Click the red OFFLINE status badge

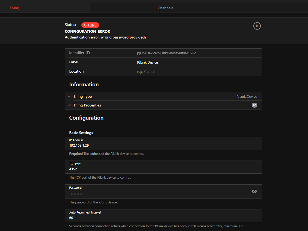pos(90,25)
